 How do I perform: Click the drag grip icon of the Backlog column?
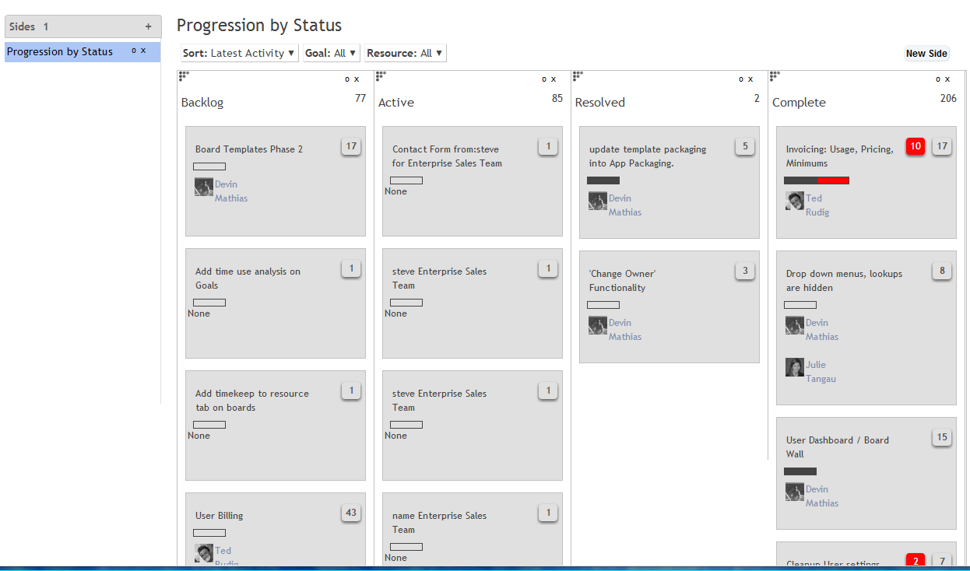tap(183, 75)
